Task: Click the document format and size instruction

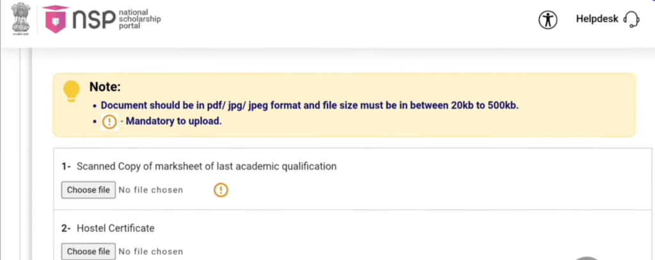Action: click(310, 105)
